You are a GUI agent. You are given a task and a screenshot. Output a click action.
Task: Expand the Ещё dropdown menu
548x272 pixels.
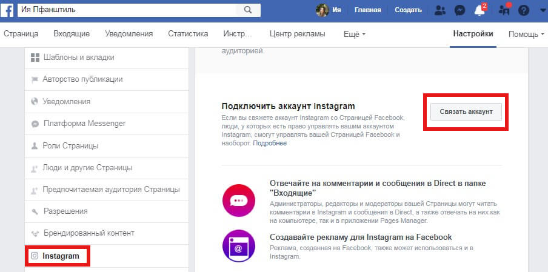coord(354,34)
